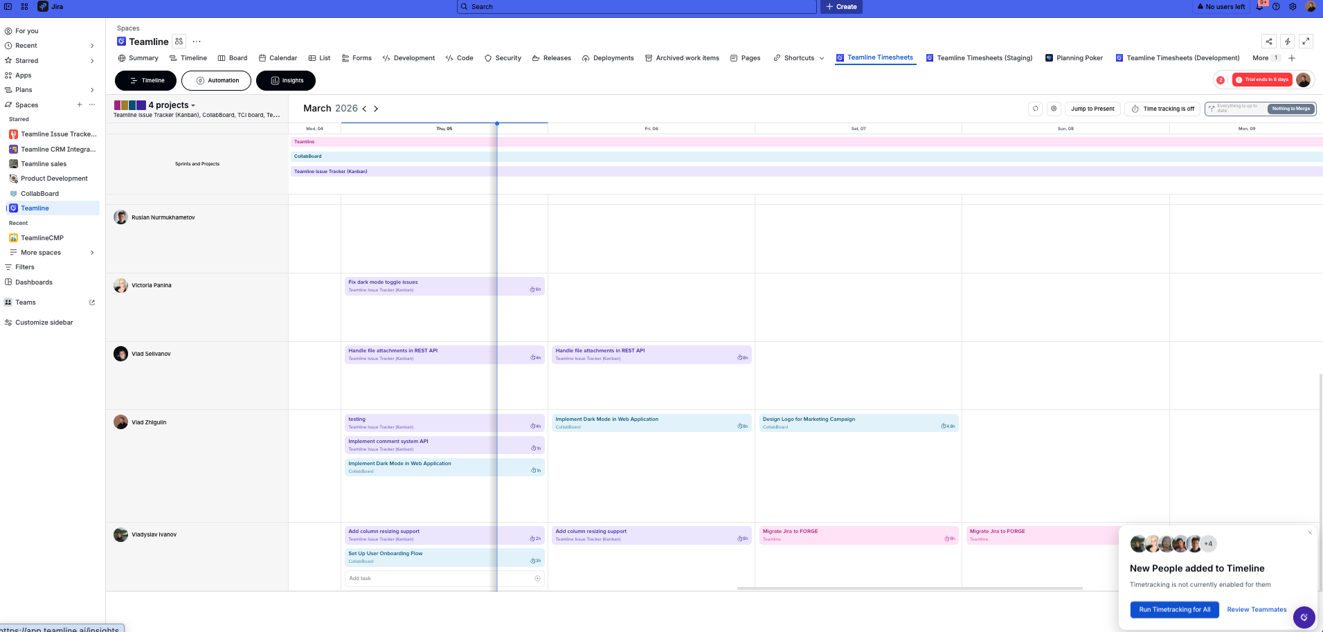
Task: Go to previous period with left chevron
Action: click(x=365, y=109)
